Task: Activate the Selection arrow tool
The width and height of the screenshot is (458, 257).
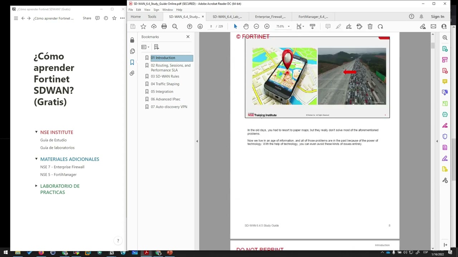Action: 235,26
